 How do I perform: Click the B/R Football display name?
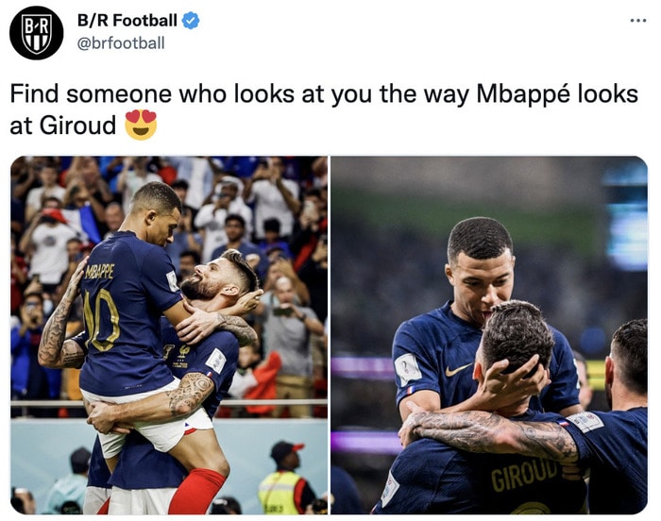coord(127,20)
